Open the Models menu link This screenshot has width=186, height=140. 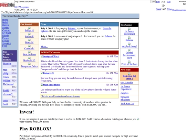(6, 28)
